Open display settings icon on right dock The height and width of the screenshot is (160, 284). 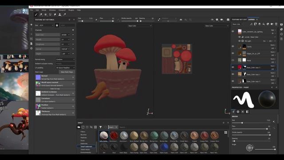click(x=281, y=24)
